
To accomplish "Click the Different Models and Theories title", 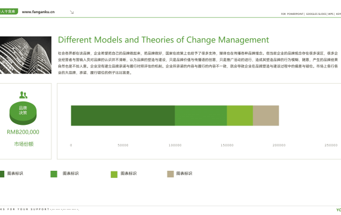I will (163, 40).
